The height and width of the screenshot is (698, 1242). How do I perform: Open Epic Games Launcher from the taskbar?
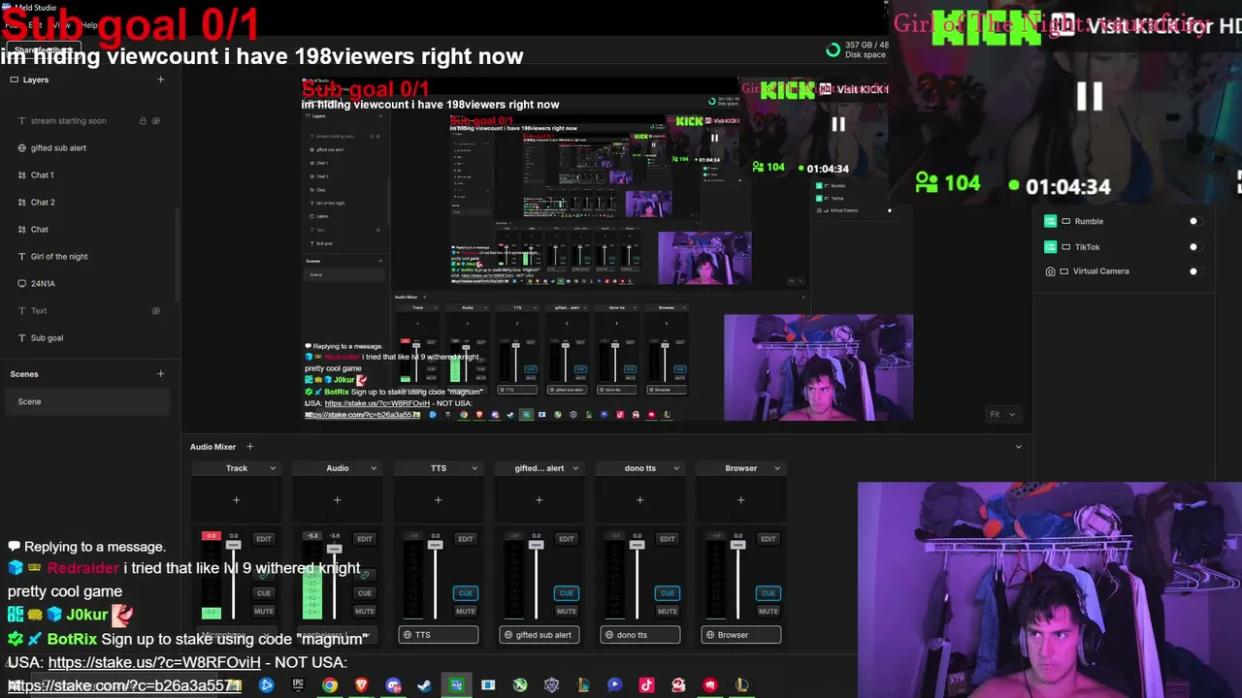coord(298,685)
